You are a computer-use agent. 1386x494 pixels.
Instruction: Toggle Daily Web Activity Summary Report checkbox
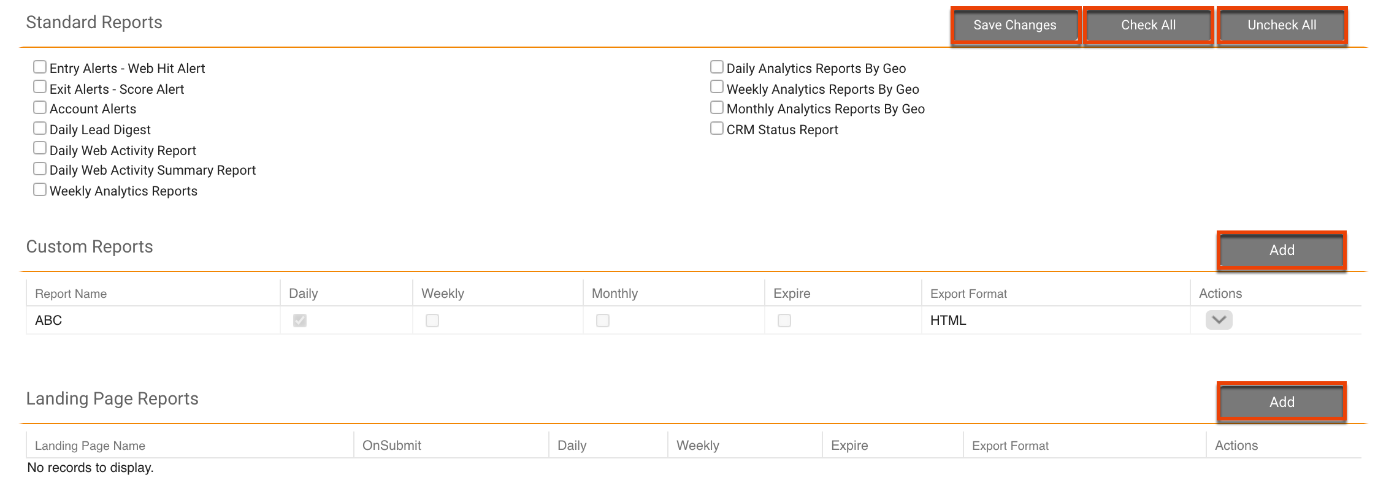[x=40, y=169]
